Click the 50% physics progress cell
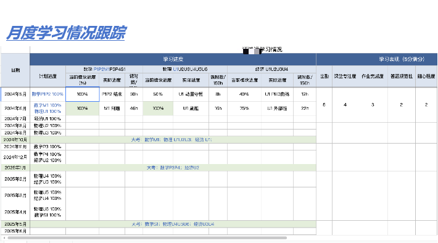 (158, 94)
